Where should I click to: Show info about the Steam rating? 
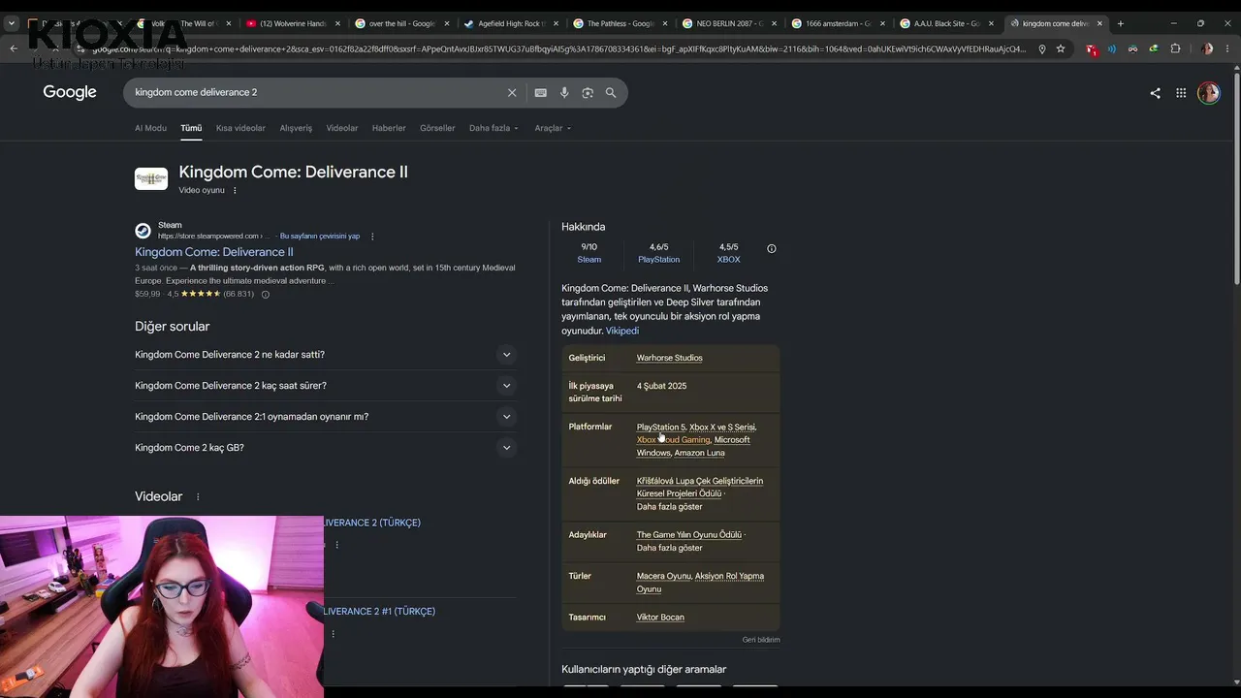coord(266,294)
